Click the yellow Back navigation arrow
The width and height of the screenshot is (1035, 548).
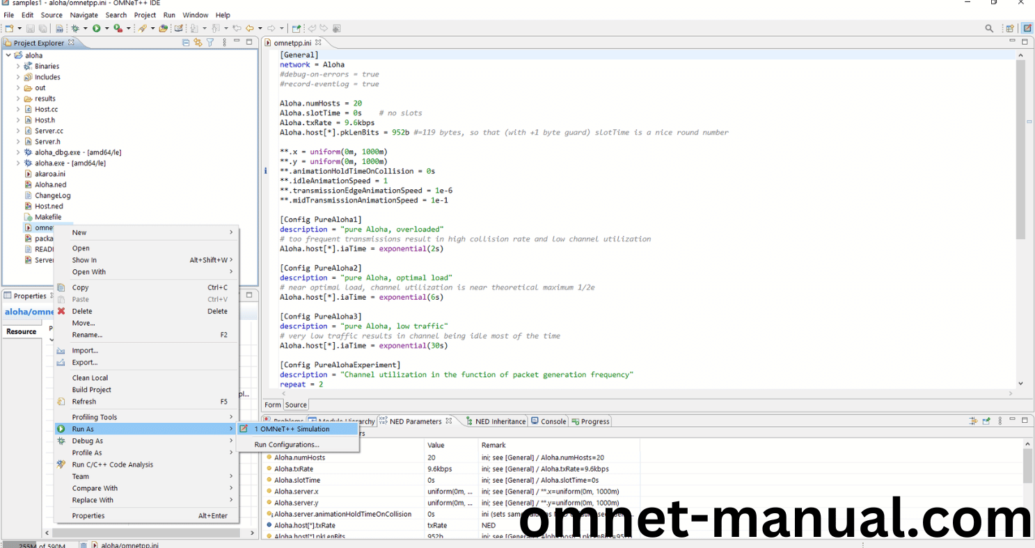coord(248,29)
